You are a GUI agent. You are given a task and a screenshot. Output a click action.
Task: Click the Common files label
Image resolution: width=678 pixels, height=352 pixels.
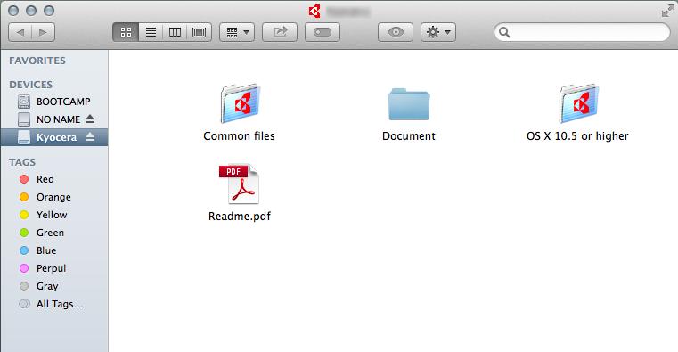[239, 135]
